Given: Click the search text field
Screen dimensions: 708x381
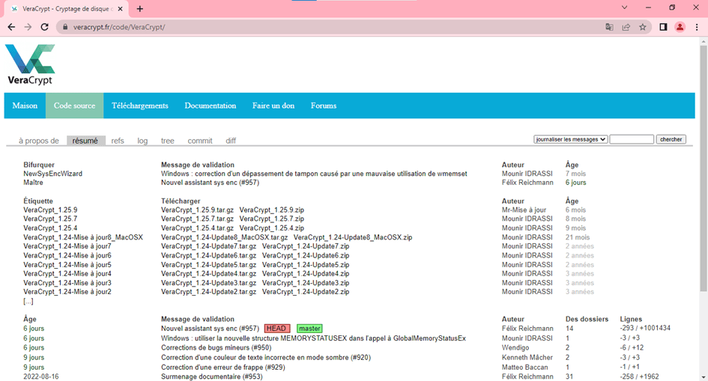Looking at the screenshot, I should click(x=632, y=139).
